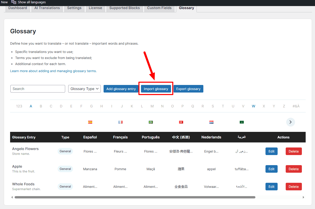Click the French flag icon

(120, 122)
